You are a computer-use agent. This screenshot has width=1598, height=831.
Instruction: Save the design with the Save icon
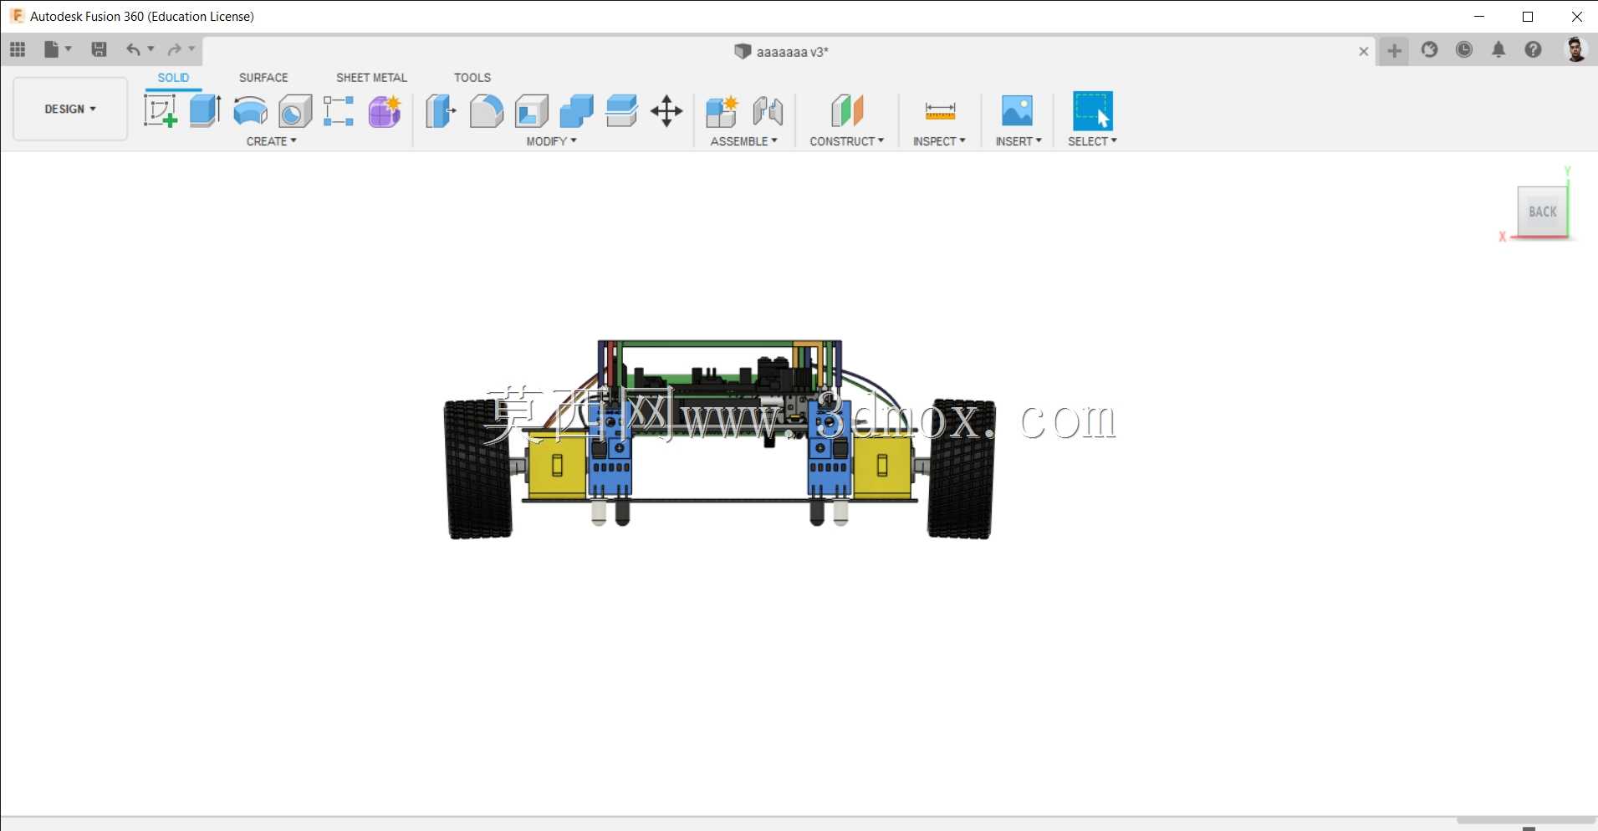pyautogui.click(x=99, y=49)
